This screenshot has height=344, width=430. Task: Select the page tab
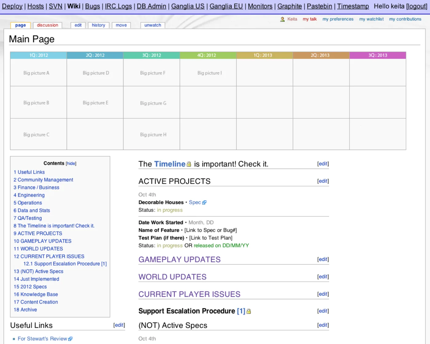(x=21, y=25)
